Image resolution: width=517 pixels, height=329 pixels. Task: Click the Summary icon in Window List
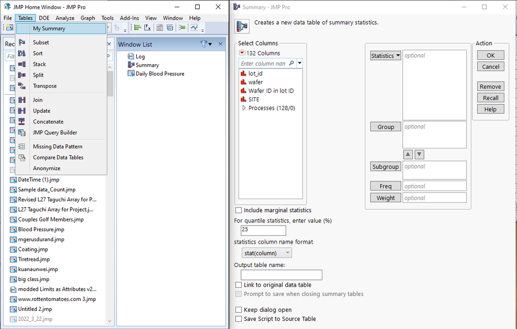click(131, 65)
